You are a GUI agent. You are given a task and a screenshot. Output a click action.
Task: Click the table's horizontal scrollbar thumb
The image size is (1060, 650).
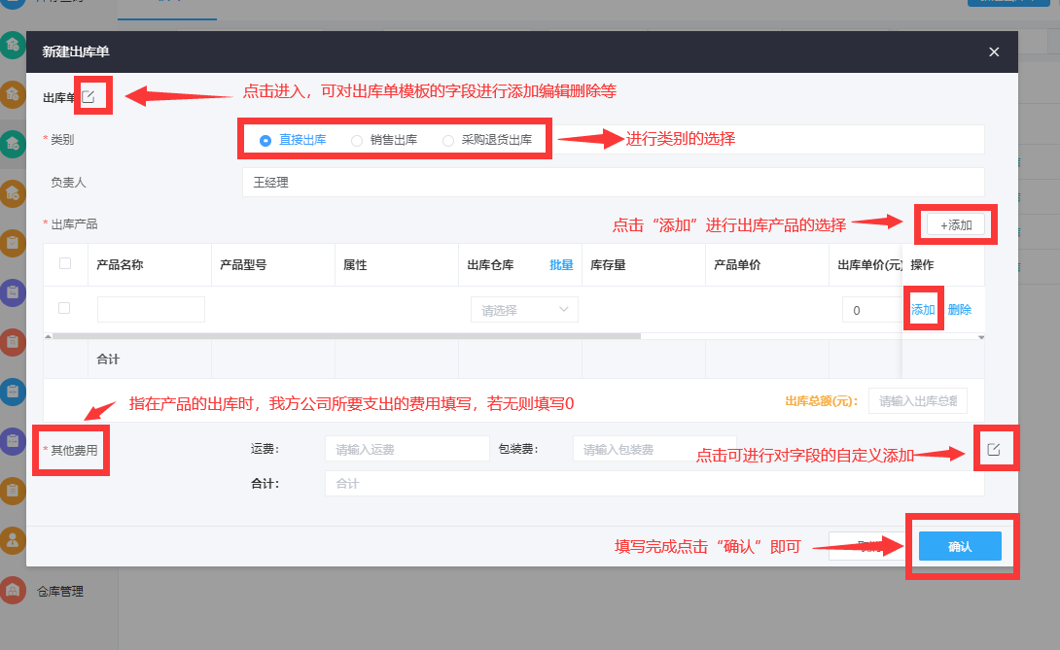pyautogui.click(x=346, y=336)
